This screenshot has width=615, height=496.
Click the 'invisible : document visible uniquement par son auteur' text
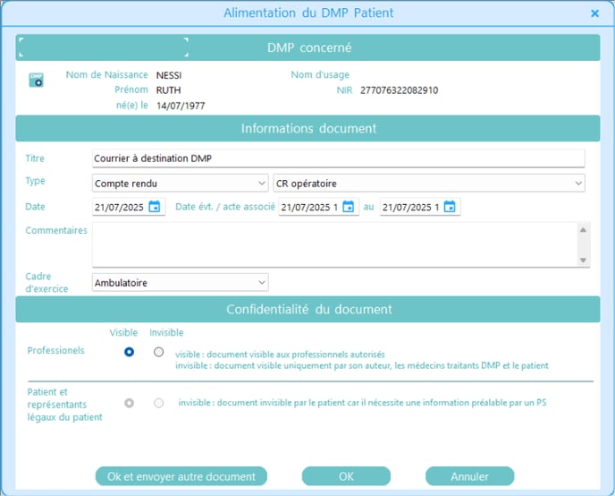pos(362,365)
